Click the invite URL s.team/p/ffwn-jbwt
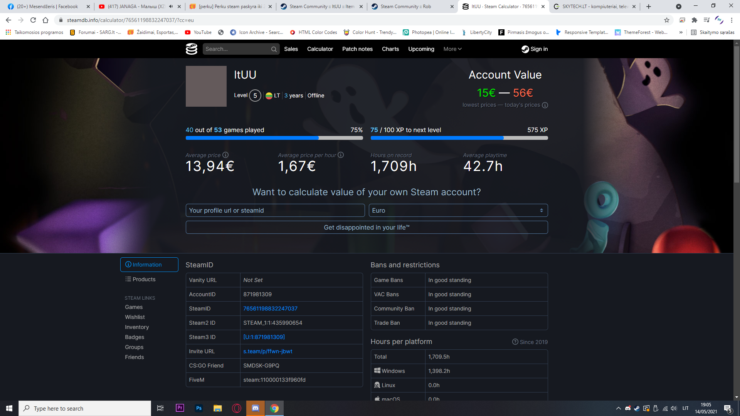Screen dimensions: 740x416 [x=268, y=351]
